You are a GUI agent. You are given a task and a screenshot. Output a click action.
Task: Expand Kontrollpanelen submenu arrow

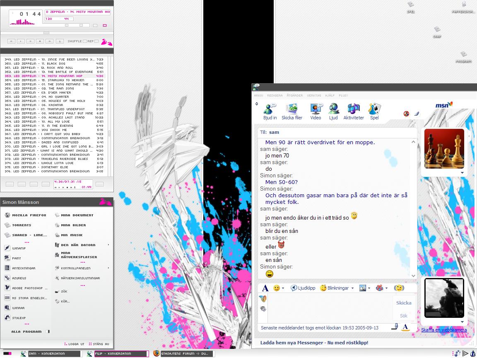click(108, 268)
